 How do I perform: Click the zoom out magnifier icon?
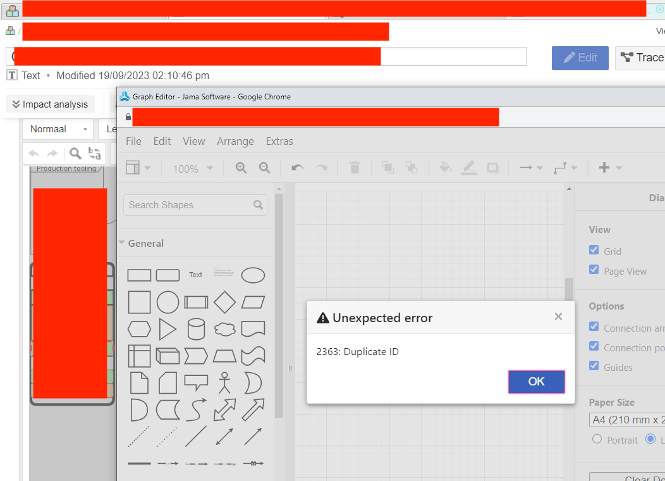click(x=264, y=168)
